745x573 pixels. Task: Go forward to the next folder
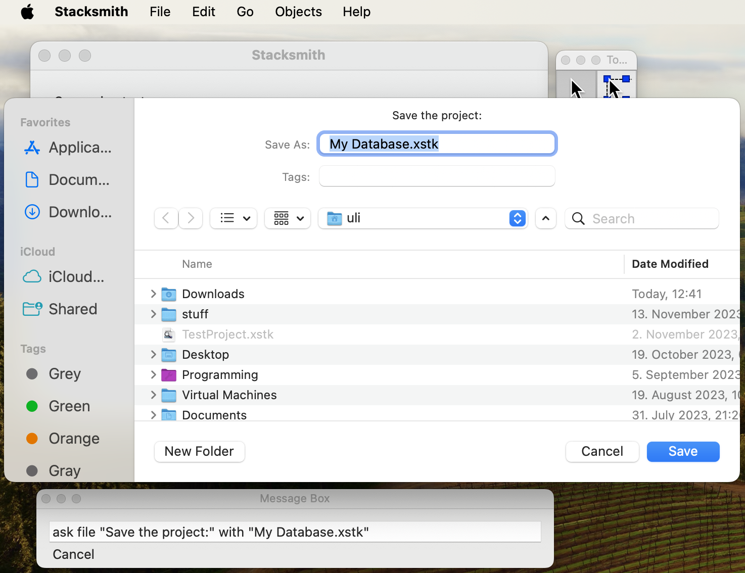coord(191,218)
